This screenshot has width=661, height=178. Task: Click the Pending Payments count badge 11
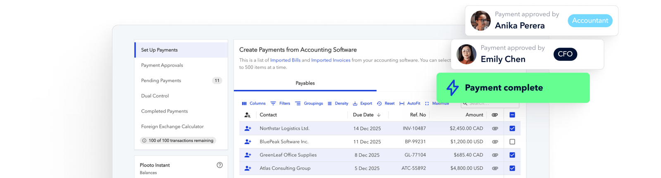coord(217,81)
